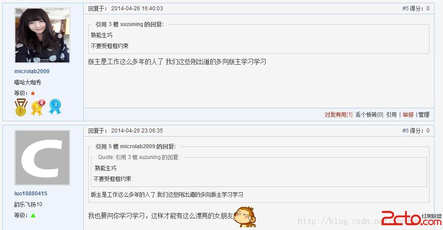Click the gold medal with red 4 badge
The width and height of the screenshot is (443, 230).
point(38,107)
